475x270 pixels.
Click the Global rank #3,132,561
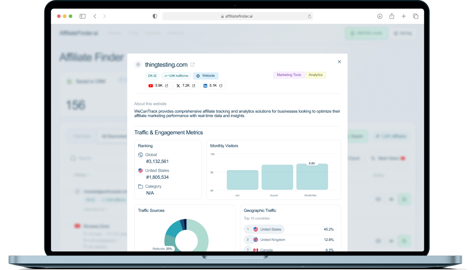tap(157, 162)
